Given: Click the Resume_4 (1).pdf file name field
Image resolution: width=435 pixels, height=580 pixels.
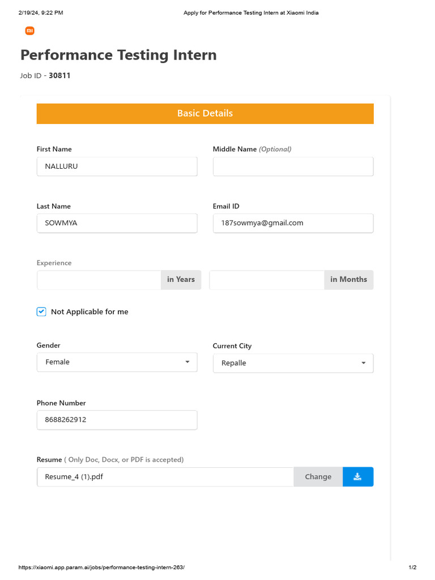Looking at the screenshot, I should (165, 477).
